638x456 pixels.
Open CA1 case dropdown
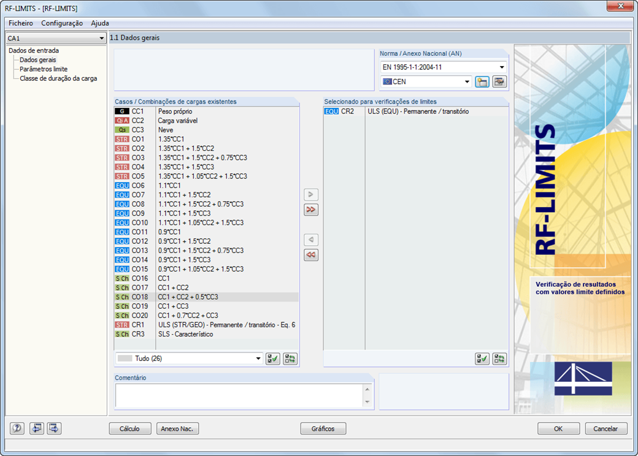(56, 38)
